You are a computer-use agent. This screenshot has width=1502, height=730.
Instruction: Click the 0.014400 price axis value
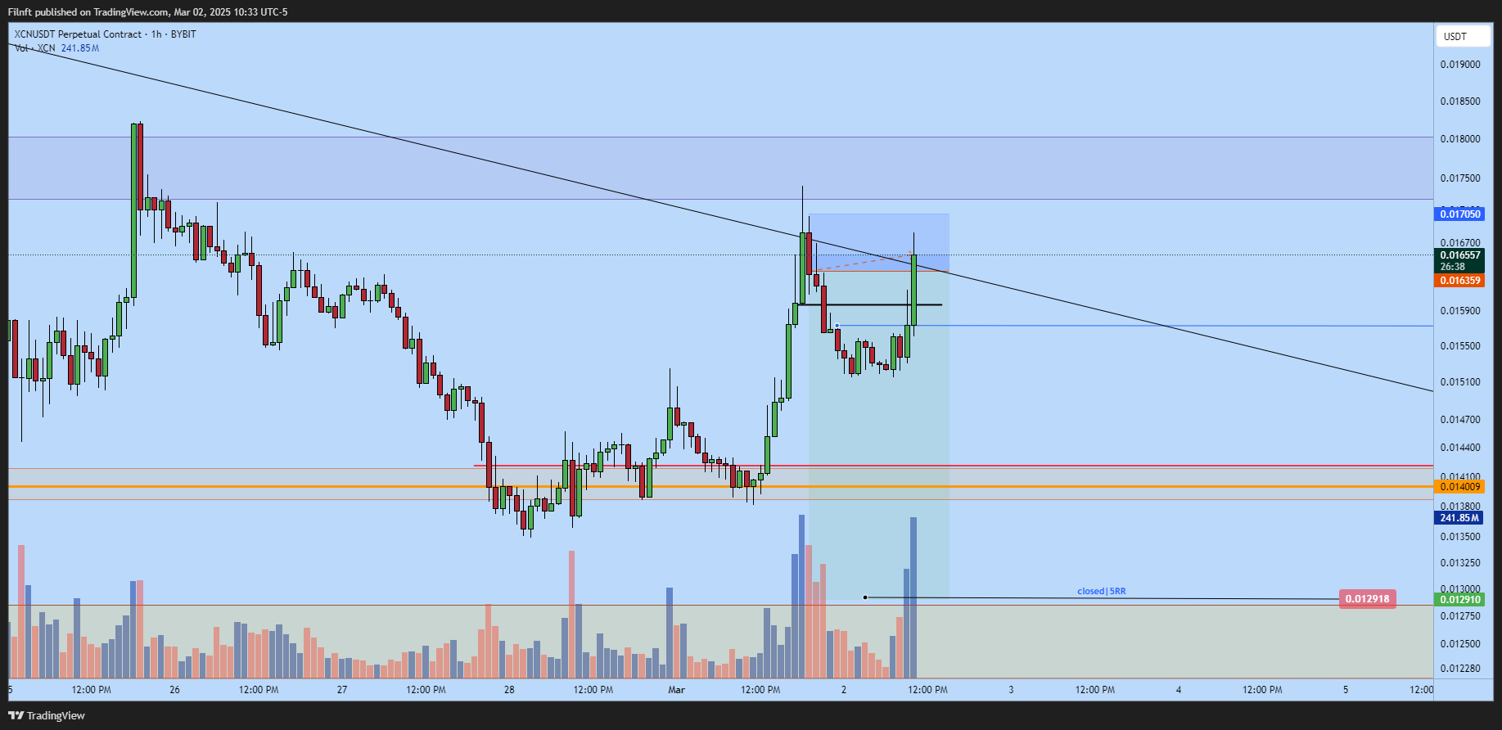pyautogui.click(x=1460, y=448)
